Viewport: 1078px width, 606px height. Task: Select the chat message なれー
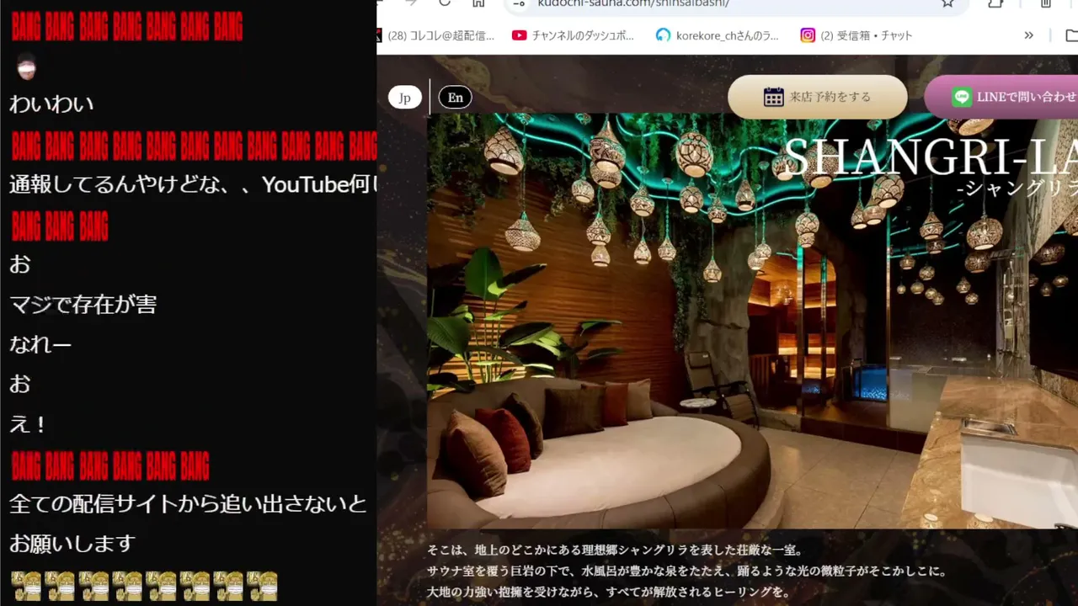[x=40, y=343]
